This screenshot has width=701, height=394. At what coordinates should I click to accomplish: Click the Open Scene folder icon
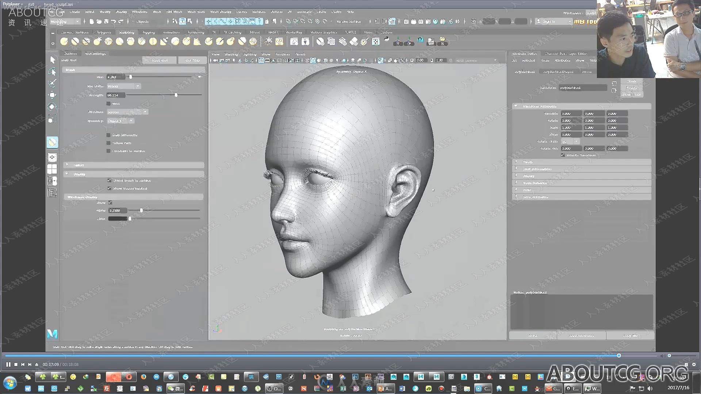click(99, 22)
